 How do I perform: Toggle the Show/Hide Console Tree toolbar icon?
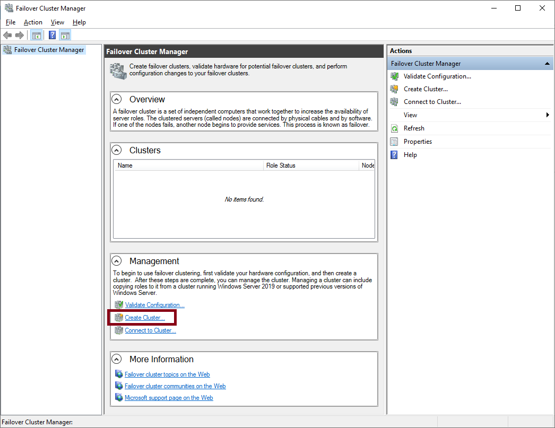tap(37, 35)
